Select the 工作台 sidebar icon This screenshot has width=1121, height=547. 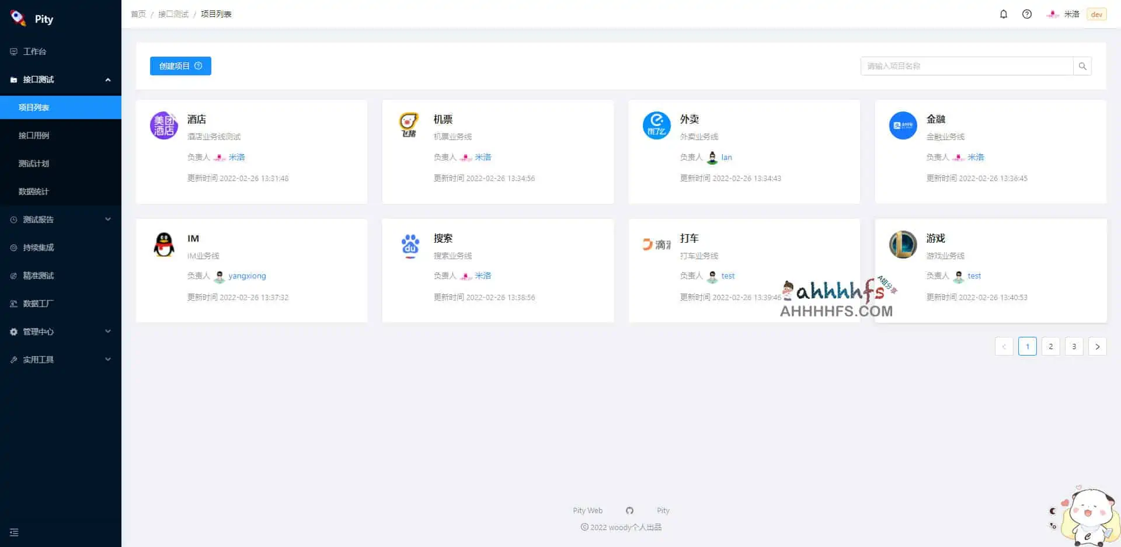13,51
